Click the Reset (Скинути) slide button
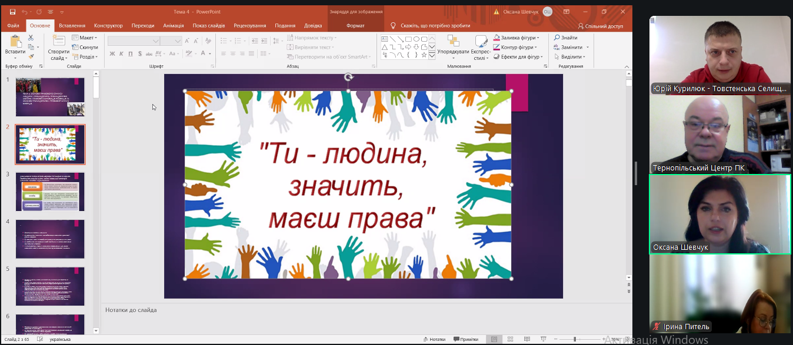The width and height of the screenshot is (793, 345). coord(86,47)
